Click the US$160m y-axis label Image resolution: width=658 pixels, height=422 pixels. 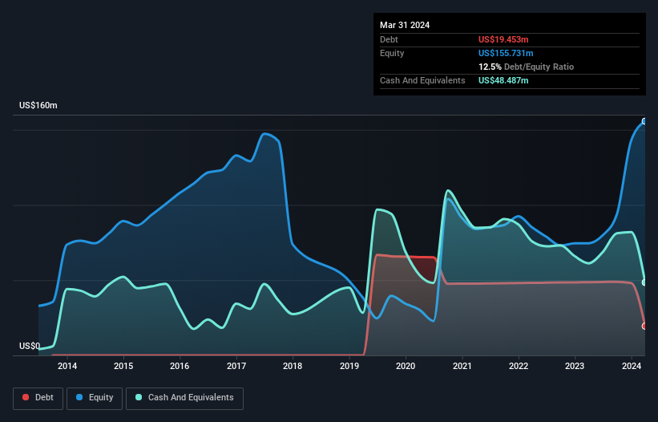click(38, 105)
